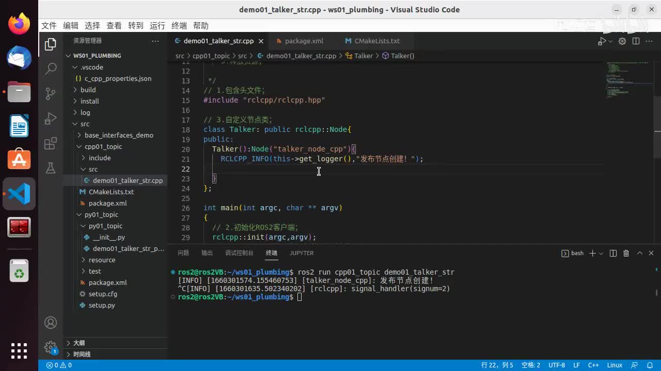
Task: Expand the build folder
Action: pos(88,90)
